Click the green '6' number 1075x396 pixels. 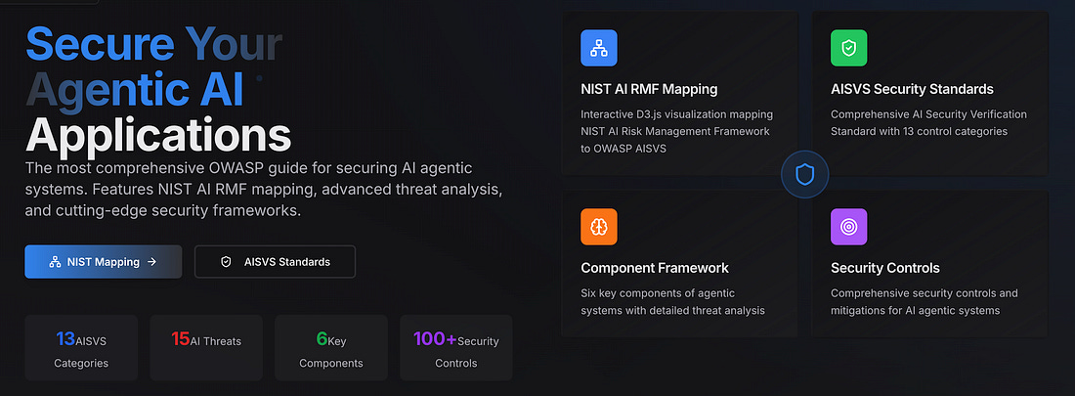point(322,339)
